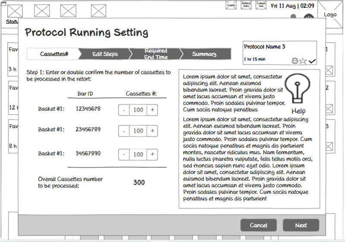Increase cassettes for Bar ID 12345678
Screen dimensions: 345x242
(152, 110)
